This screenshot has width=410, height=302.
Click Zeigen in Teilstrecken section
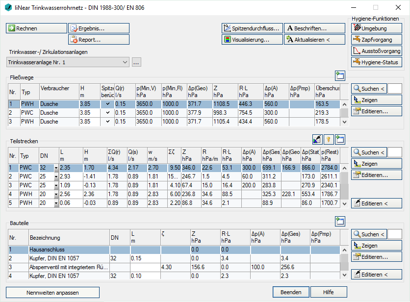[x=377, y=163]
